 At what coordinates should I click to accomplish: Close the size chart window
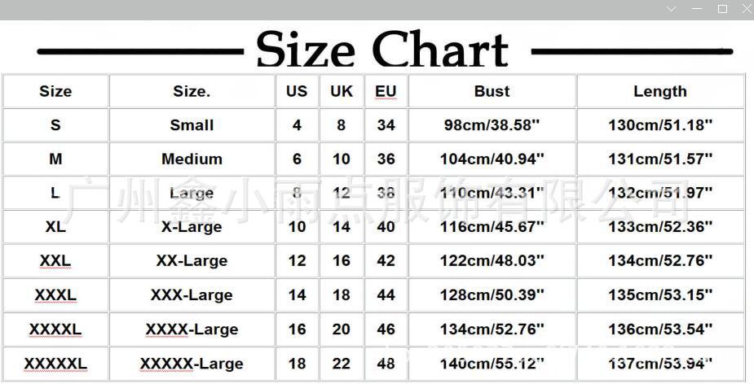click(x=747, y=9)
